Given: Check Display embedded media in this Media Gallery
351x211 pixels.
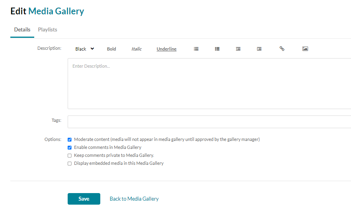Looking at the screenshot, I should click(70, 164).
